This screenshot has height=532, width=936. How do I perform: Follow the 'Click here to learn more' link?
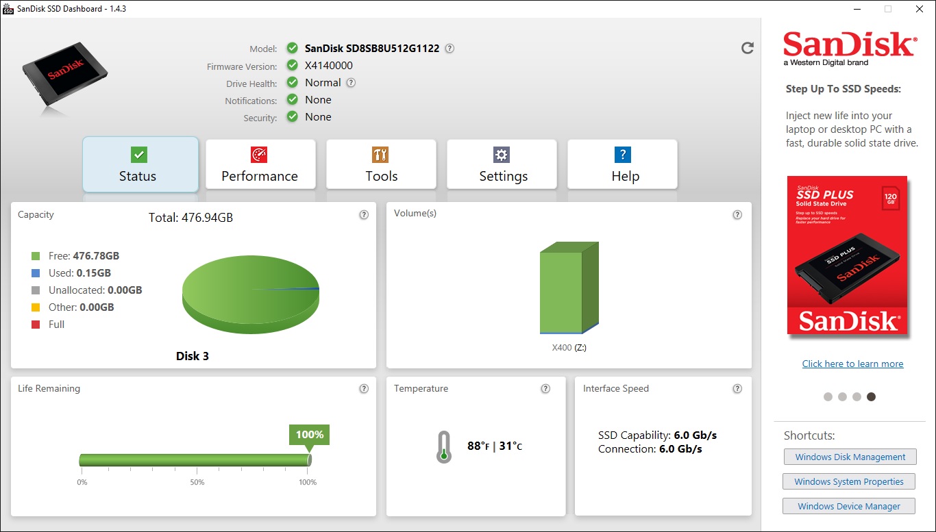pos(852,364)
